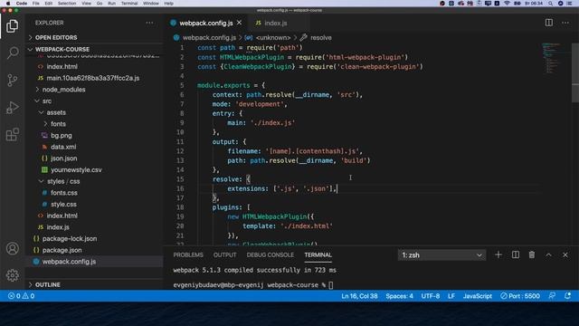The image size is (579, 326).
Task: Open the Apple menu
Action: pyautogui.click(x=8, y=4)
